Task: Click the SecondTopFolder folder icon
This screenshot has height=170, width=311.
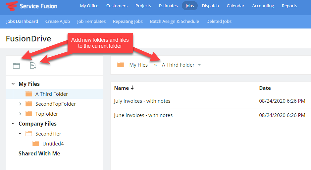Action: click(29, 104)
